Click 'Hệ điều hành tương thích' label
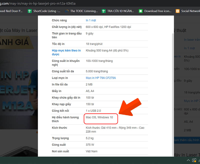 (x=65, y=119)
